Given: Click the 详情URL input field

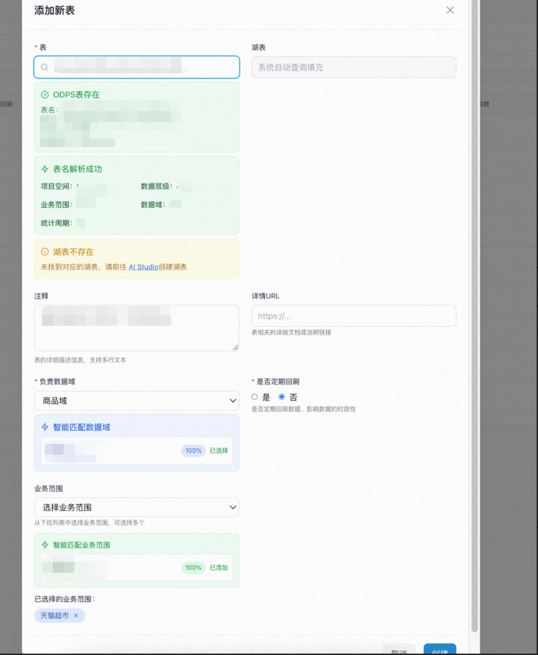Looking at the screenshot, I should (x=354, y=316).
